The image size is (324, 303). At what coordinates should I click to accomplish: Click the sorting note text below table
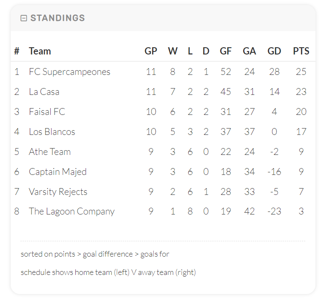(x=95, y=254)
